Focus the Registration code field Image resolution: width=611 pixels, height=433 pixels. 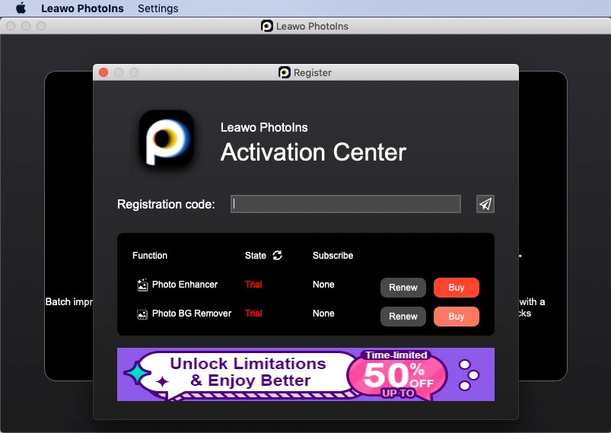(345, 204)
